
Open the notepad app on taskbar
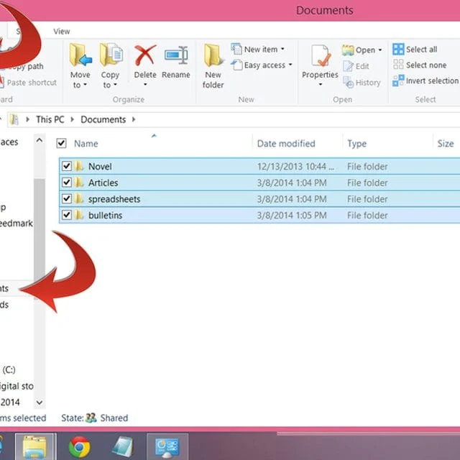point(123,446)
